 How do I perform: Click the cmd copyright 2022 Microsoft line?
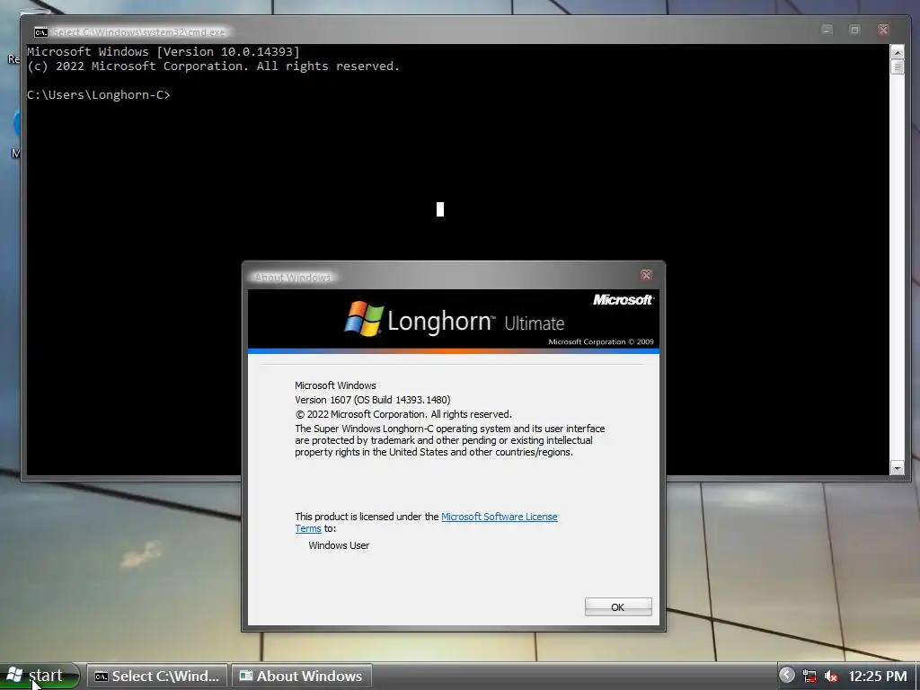(x=214, y=66)
